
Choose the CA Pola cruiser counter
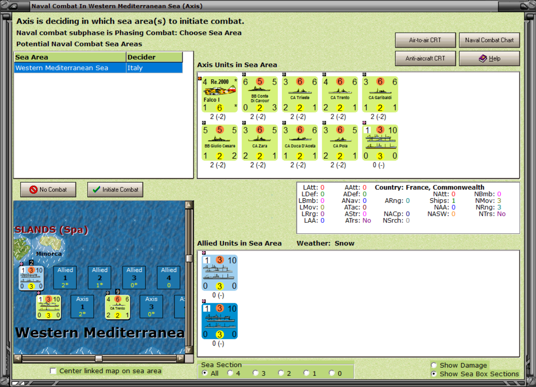[340, 143]
